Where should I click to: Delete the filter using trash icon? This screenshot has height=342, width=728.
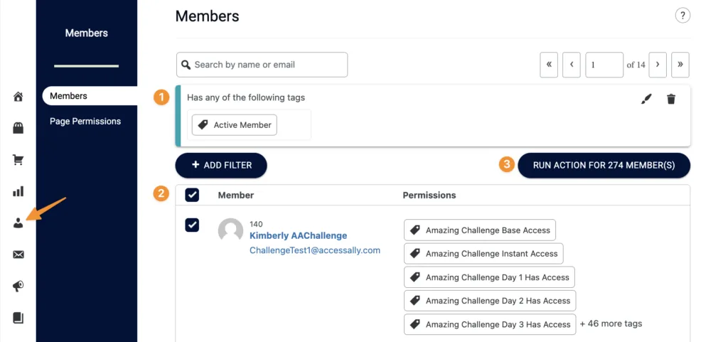coord(671,99)
